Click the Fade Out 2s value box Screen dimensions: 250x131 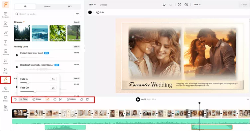click(x=53, y=88)
